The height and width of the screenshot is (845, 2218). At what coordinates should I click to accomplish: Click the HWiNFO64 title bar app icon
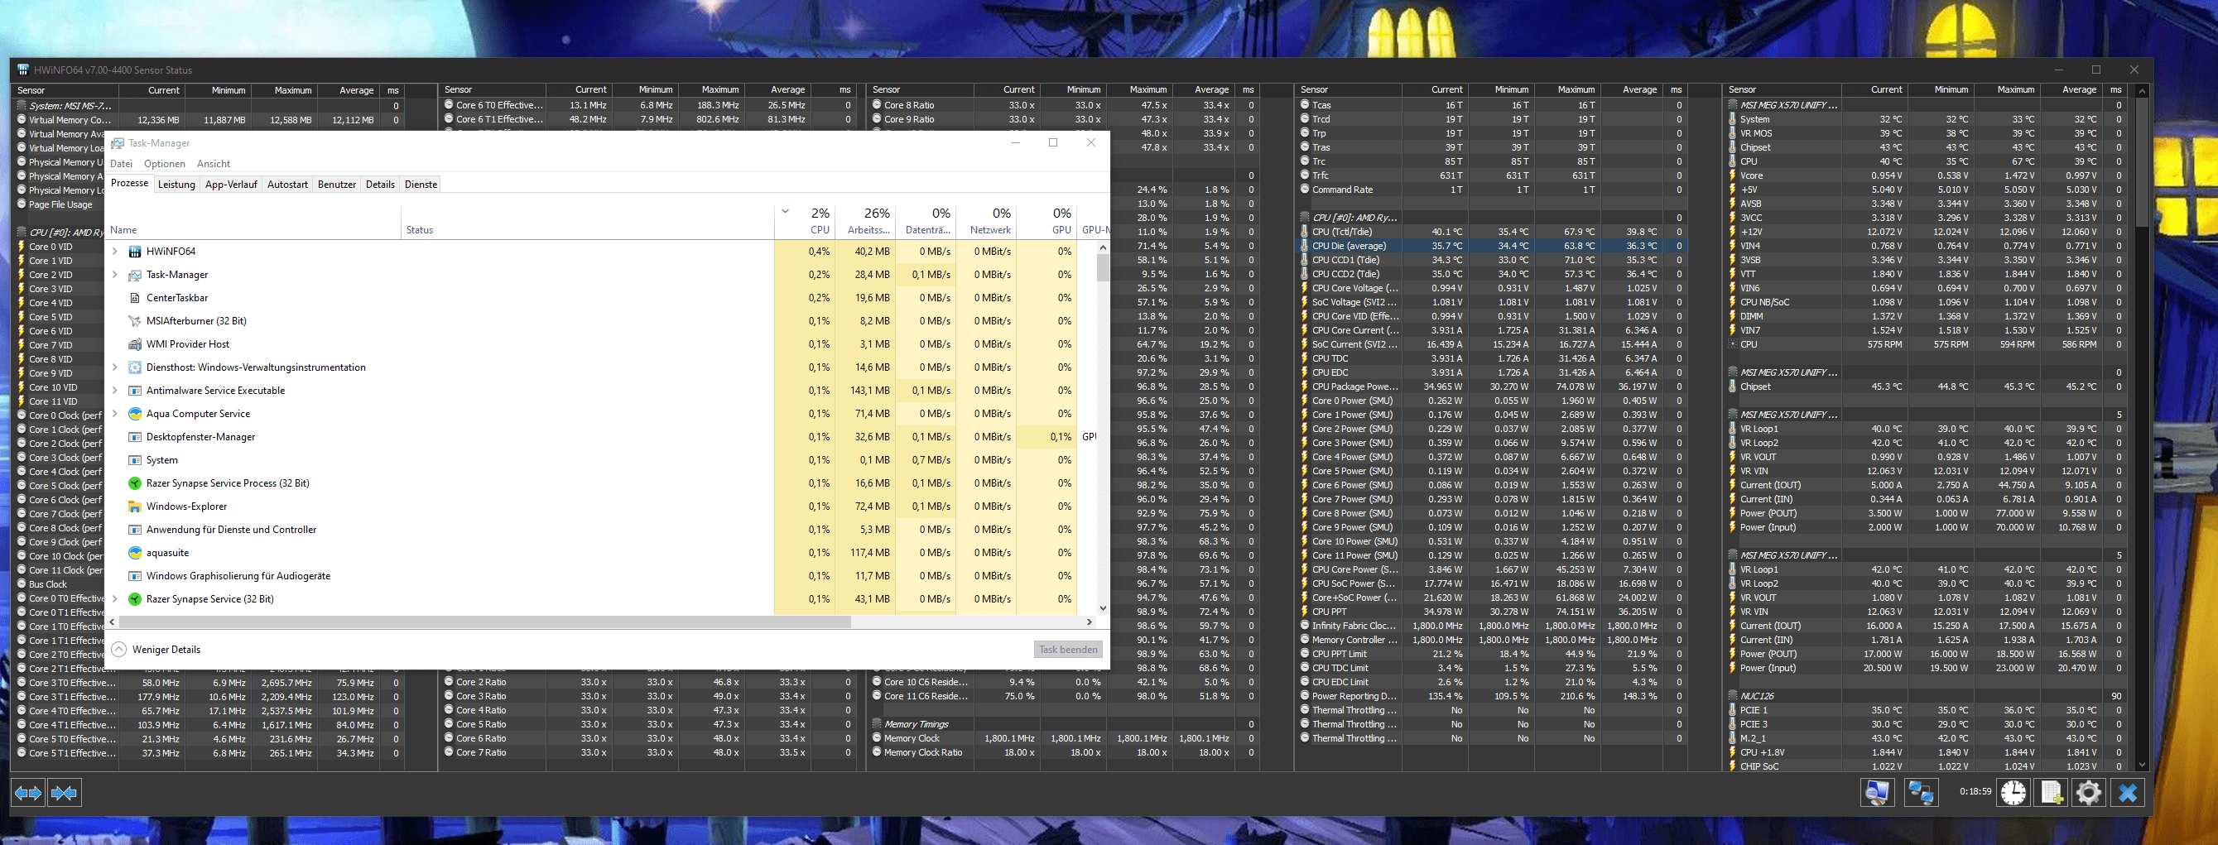(23, 70)
